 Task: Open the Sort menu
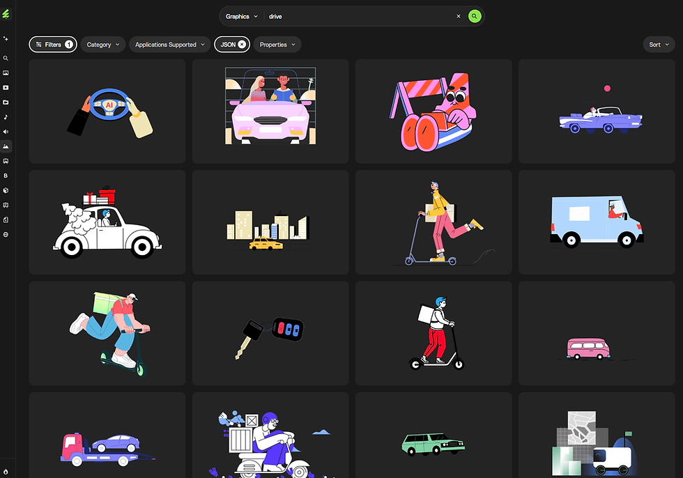657,44
